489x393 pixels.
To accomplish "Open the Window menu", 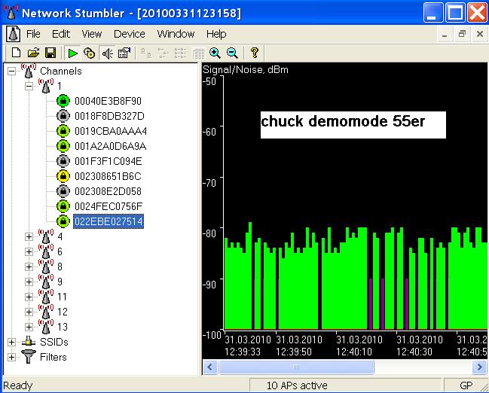I will click(x=176, y=34).
